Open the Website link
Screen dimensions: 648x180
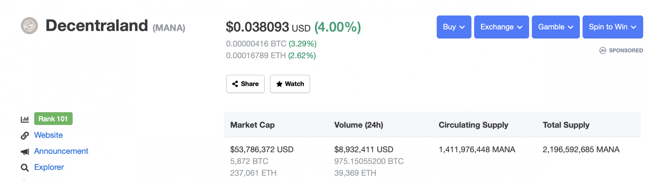pos(48,135)
